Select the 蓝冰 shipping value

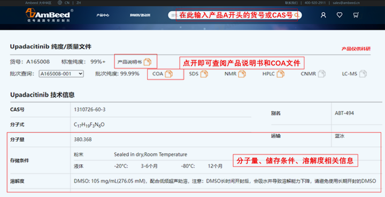click(340, 136)
